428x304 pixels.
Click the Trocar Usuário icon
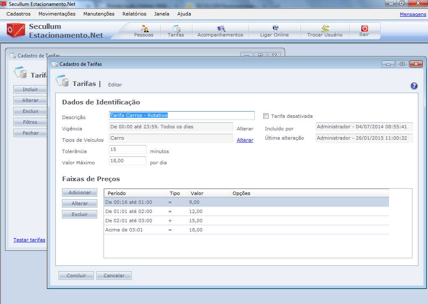pos(325,29)
